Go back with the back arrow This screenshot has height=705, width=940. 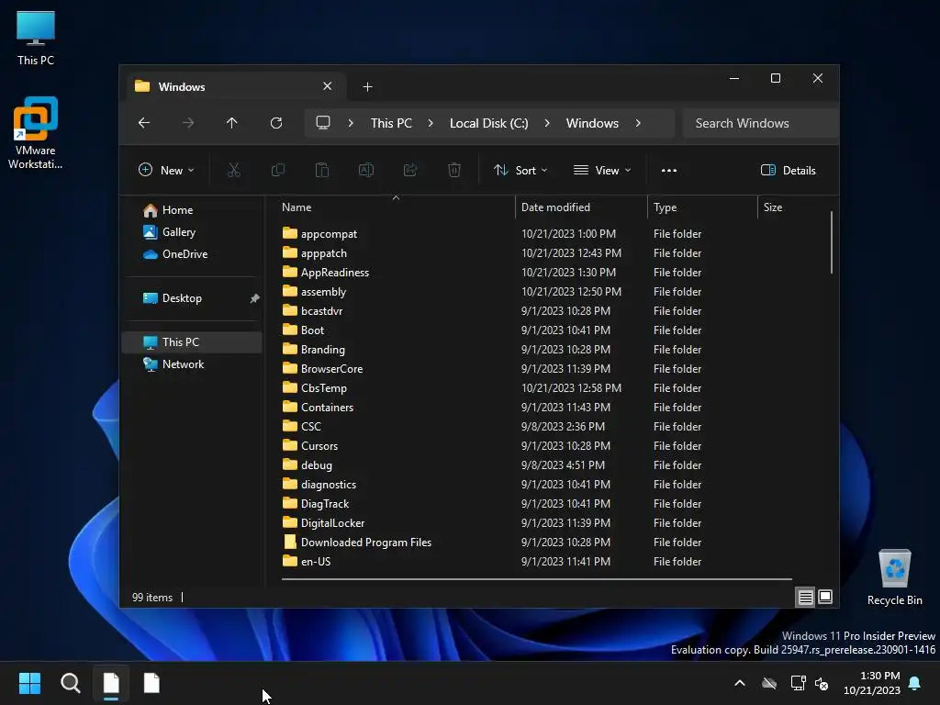144,123
